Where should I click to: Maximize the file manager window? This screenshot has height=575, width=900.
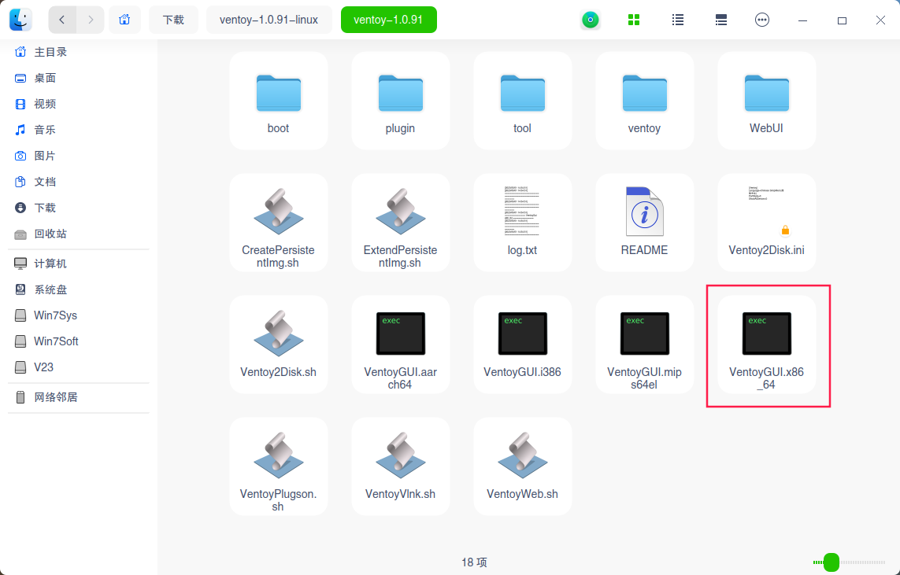tap(842, 20)
